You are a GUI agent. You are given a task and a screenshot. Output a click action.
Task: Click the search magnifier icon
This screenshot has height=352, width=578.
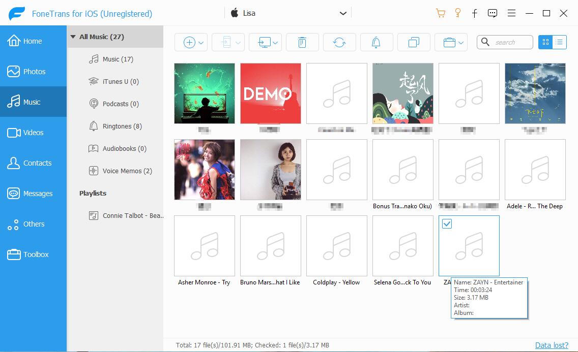pos(485,42)
